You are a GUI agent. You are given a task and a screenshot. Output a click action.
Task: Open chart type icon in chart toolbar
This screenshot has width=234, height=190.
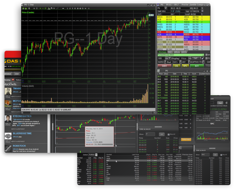point(26,9)
